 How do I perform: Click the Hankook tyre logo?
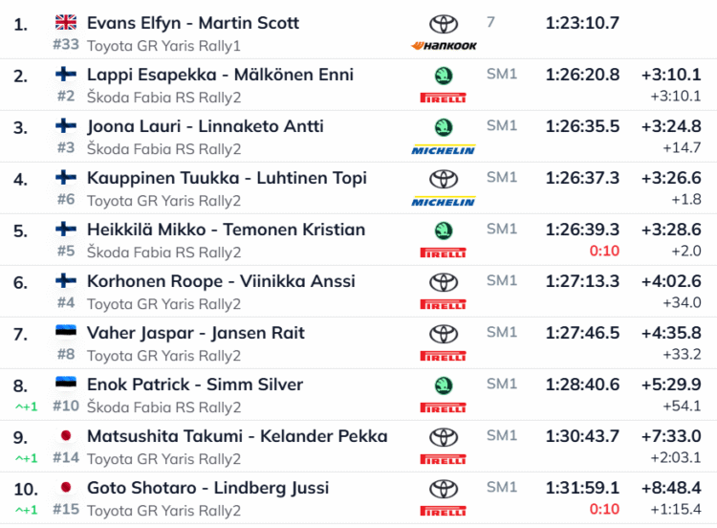(444, 45)
